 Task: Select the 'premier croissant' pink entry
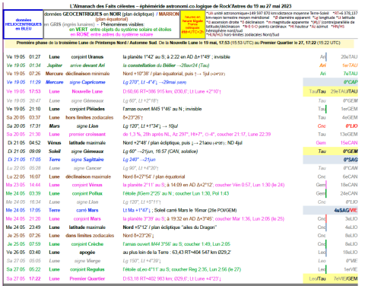(x=87, y=135)
